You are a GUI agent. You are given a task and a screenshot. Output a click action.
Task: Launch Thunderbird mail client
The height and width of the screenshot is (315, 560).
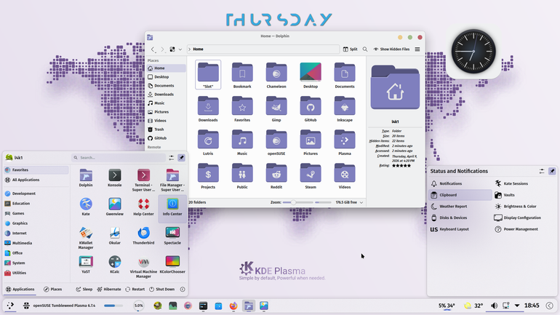click(143, 236)
